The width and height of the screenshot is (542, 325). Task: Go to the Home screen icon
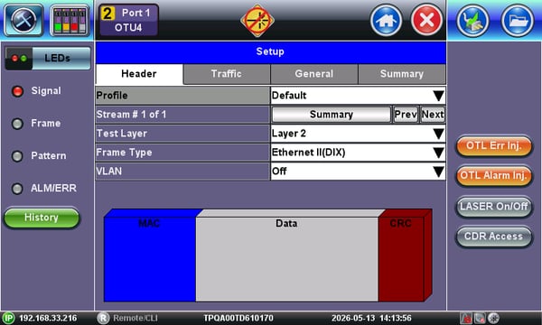(x=386, y=21)
